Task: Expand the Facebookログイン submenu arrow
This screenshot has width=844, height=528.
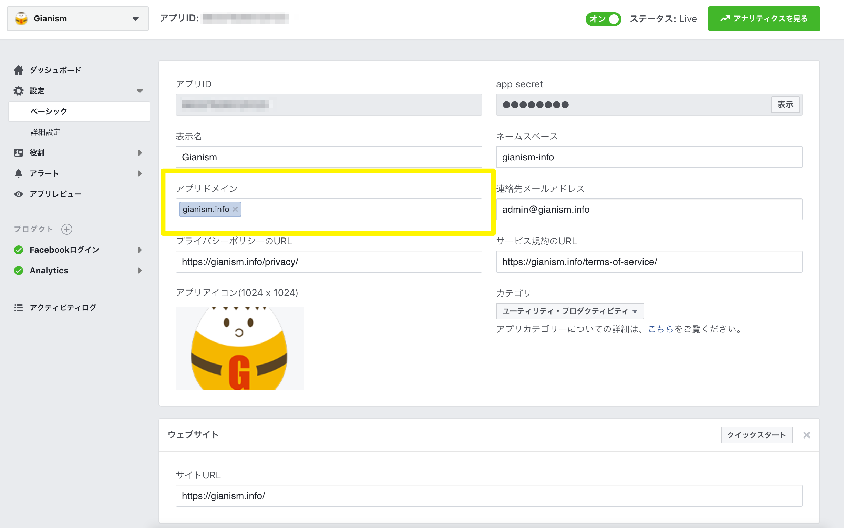Action: pos(140,250)
